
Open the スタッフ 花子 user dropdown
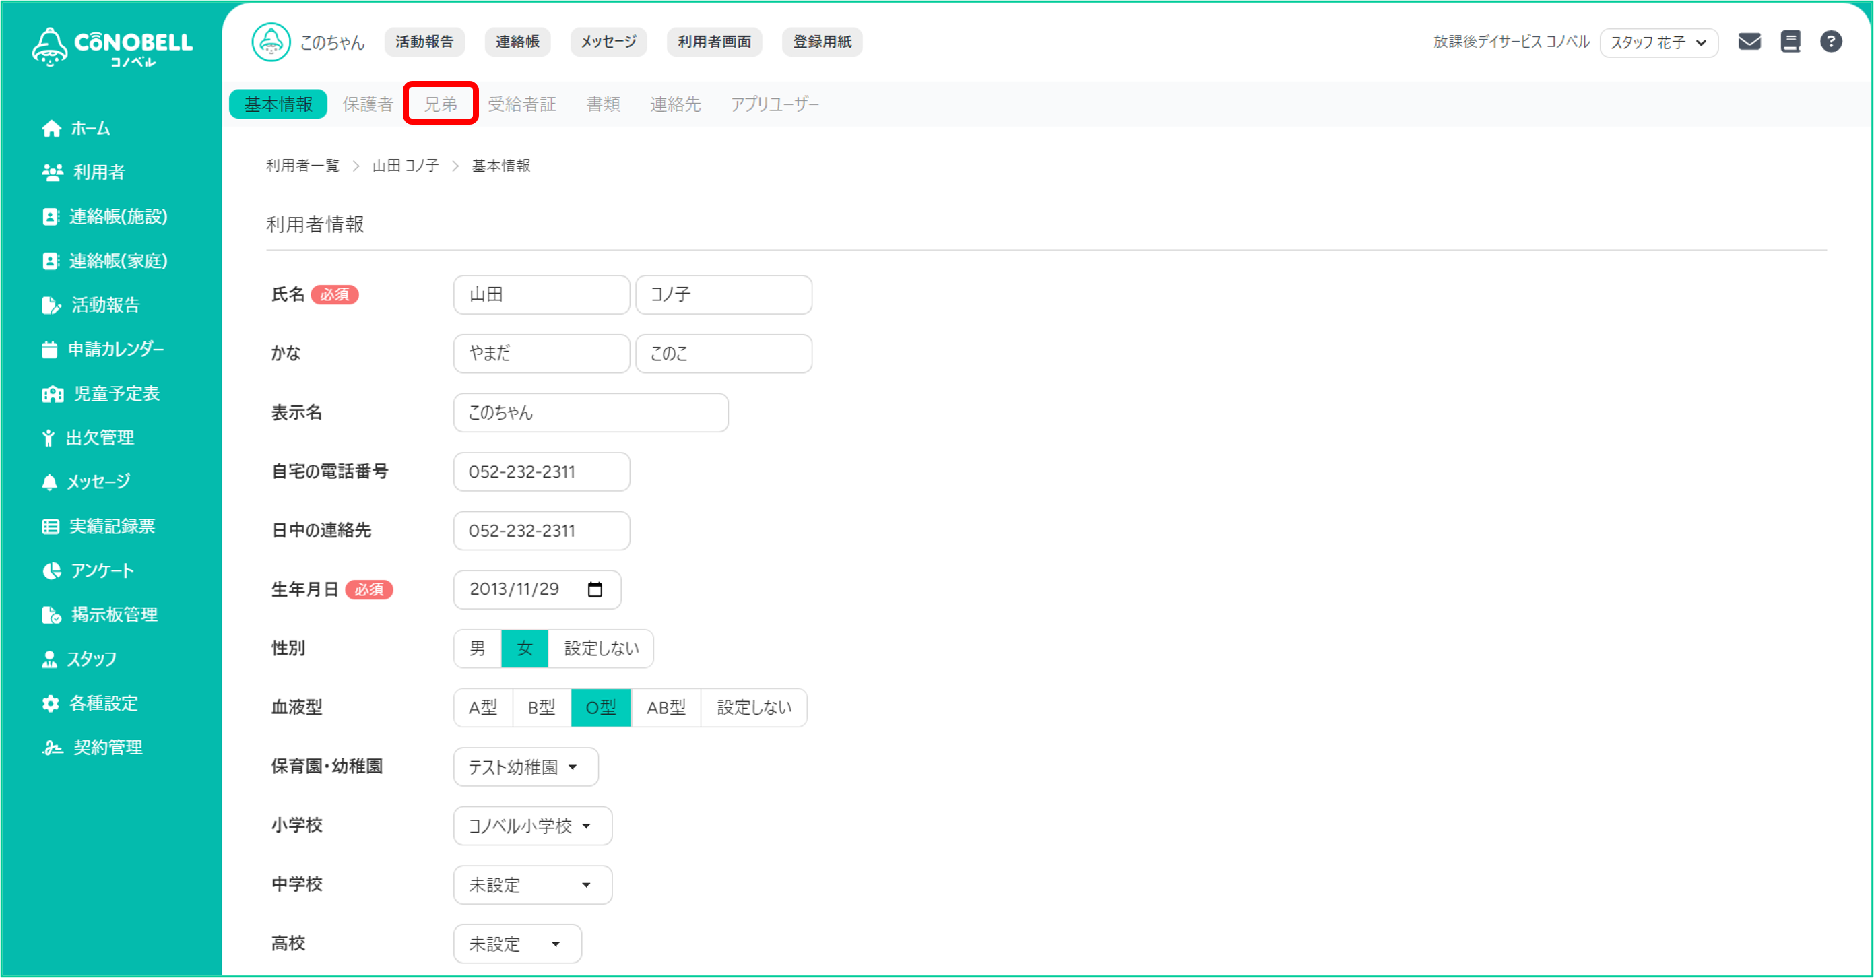coord(1658,42)
